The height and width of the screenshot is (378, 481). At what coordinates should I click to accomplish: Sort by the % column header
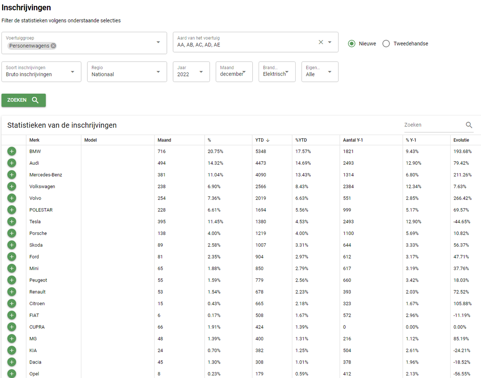[209, 140]
